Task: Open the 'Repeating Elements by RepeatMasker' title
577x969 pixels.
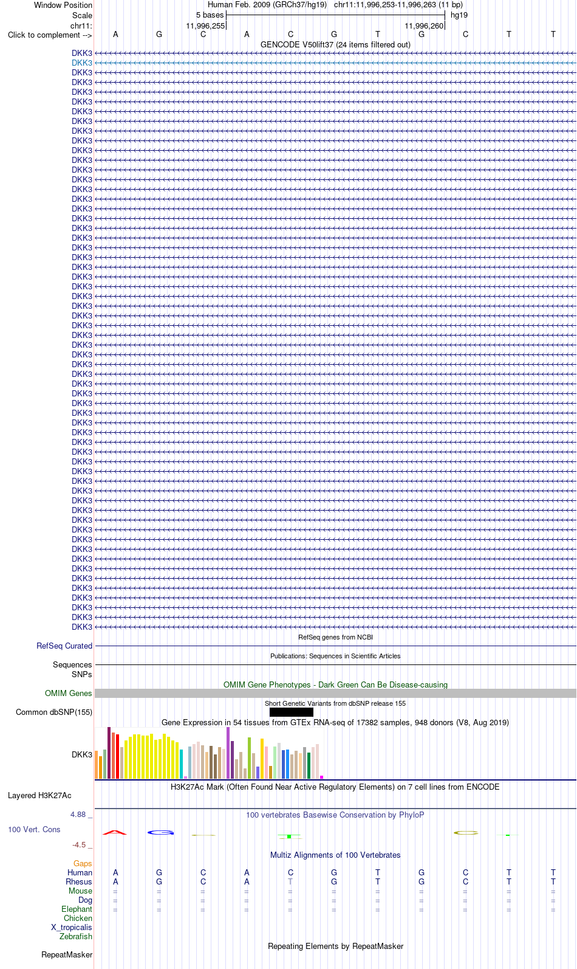Action: pyautogui.click(x=335, y=946)
